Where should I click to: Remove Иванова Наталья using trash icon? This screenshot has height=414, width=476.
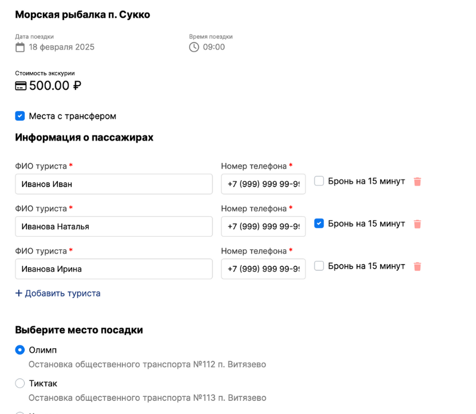[x=418, y=224]
